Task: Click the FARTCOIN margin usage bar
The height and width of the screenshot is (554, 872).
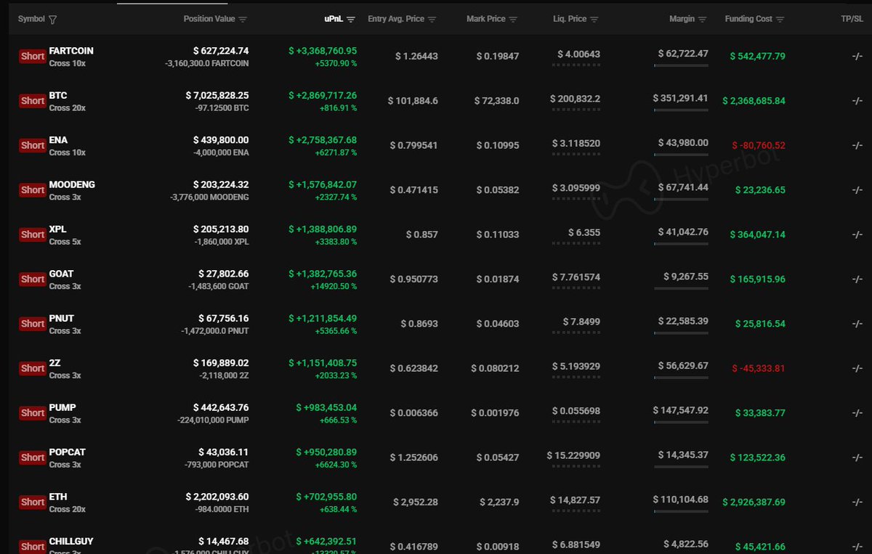Action: click(681, 65)
